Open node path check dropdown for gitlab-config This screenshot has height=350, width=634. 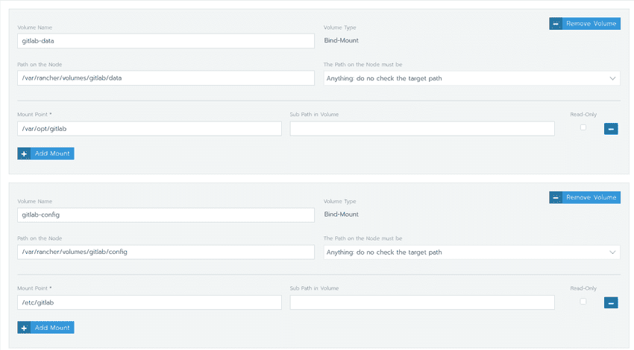click(471, 252)
